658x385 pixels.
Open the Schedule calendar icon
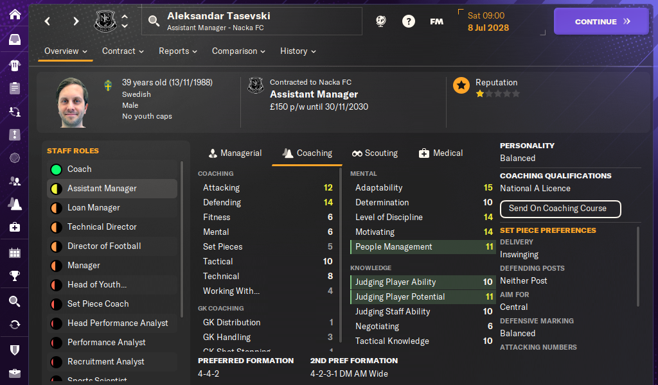(x=14, y=253)
